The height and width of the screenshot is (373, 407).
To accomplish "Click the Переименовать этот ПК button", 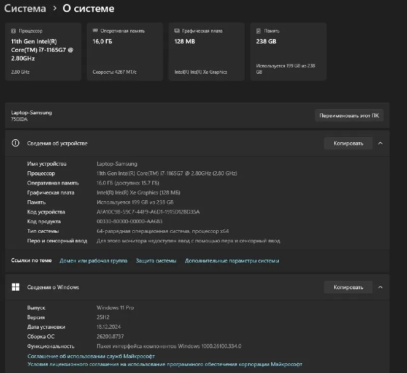I will coord(349,115).
